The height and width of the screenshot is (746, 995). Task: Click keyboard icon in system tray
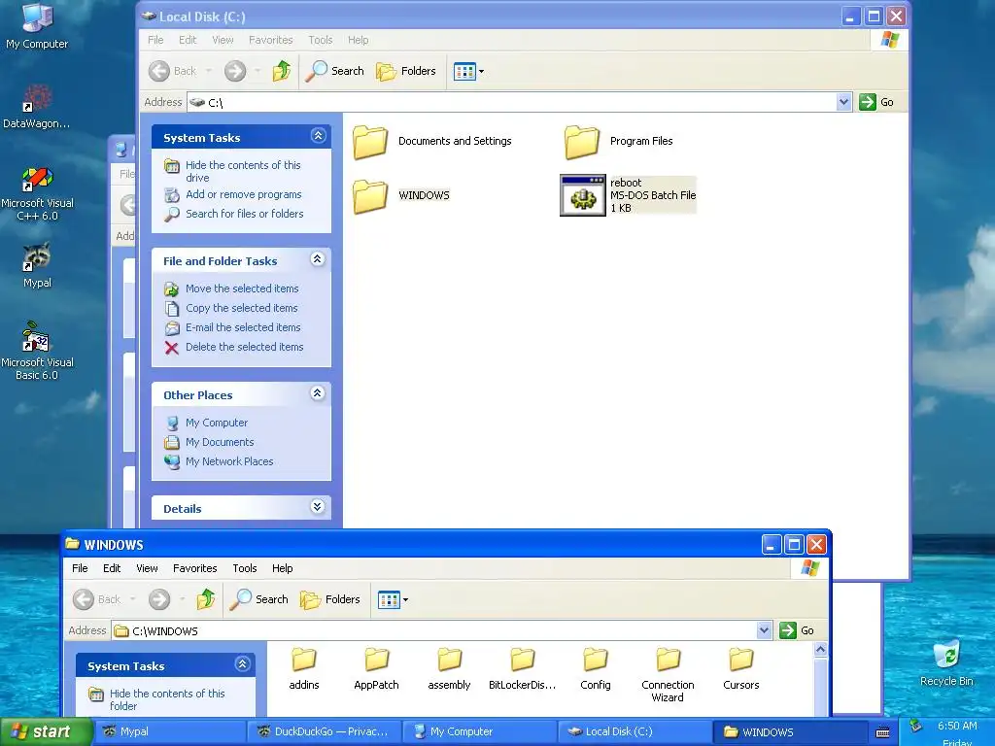click(882, 732)
